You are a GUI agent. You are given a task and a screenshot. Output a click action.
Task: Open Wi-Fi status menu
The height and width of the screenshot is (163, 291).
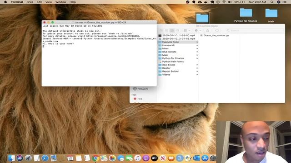(224, 2)
